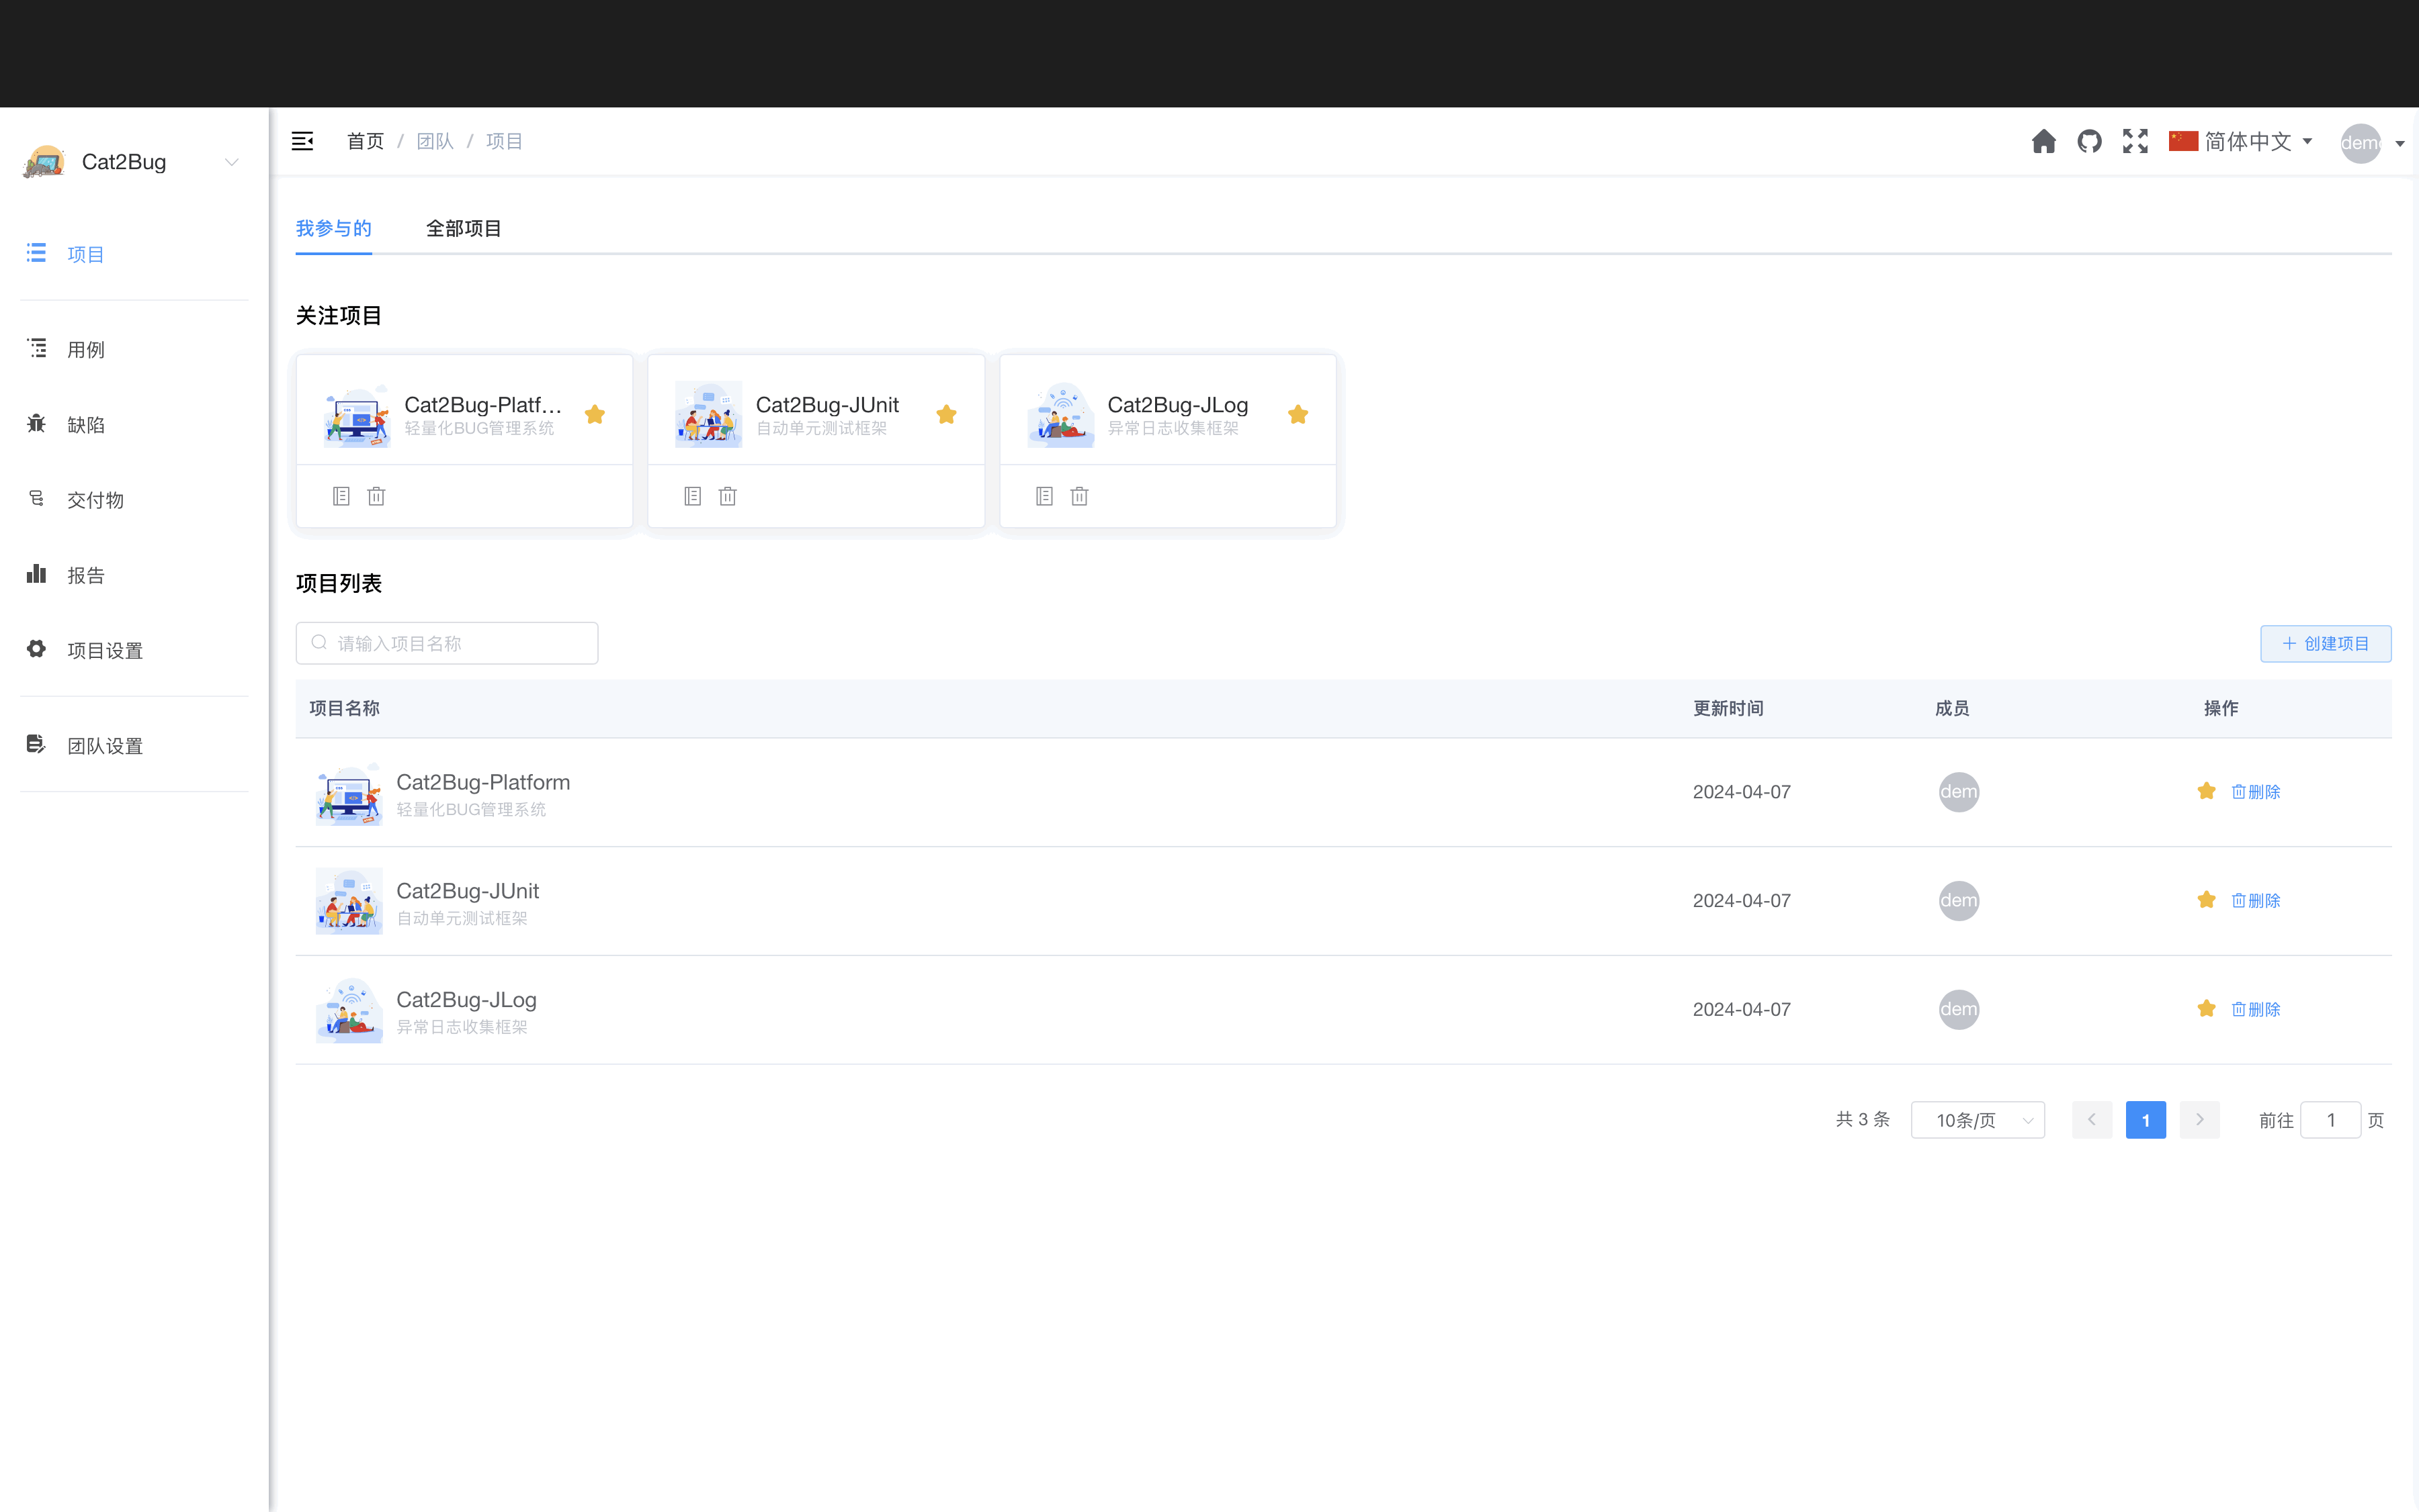The width and height of the screenshot is (2419, 1512).
Task: Open document icon on Cat2Bug-JLog card
Action: pyautogui.click(x=1044, y=496)
